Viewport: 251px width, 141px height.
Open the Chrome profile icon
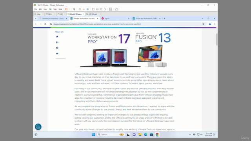210,24
